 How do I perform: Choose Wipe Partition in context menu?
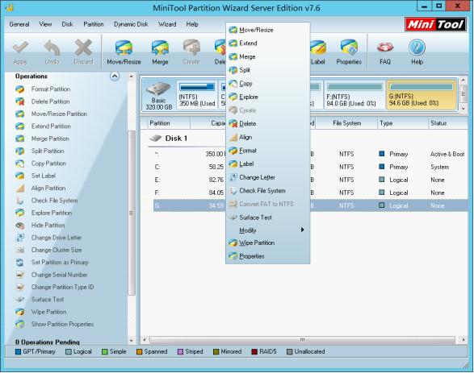pyautogui.click(x=268, y=243)
